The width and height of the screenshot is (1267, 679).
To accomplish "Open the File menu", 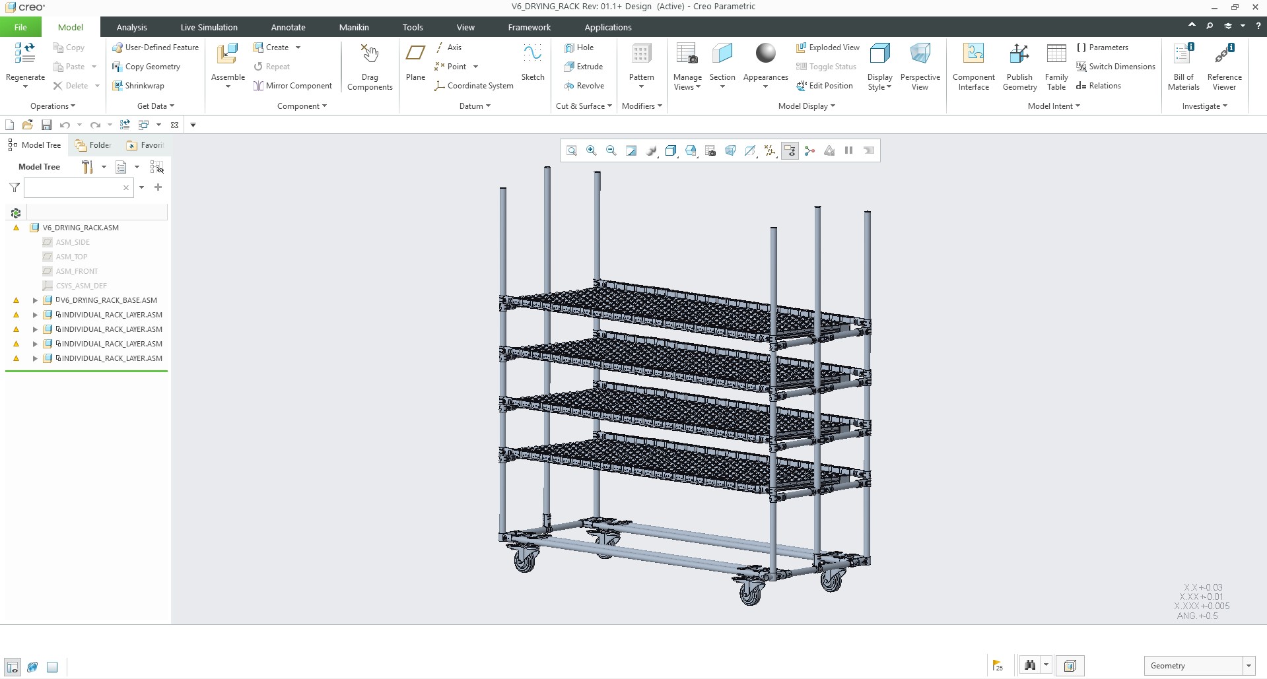I will [20, 27].
